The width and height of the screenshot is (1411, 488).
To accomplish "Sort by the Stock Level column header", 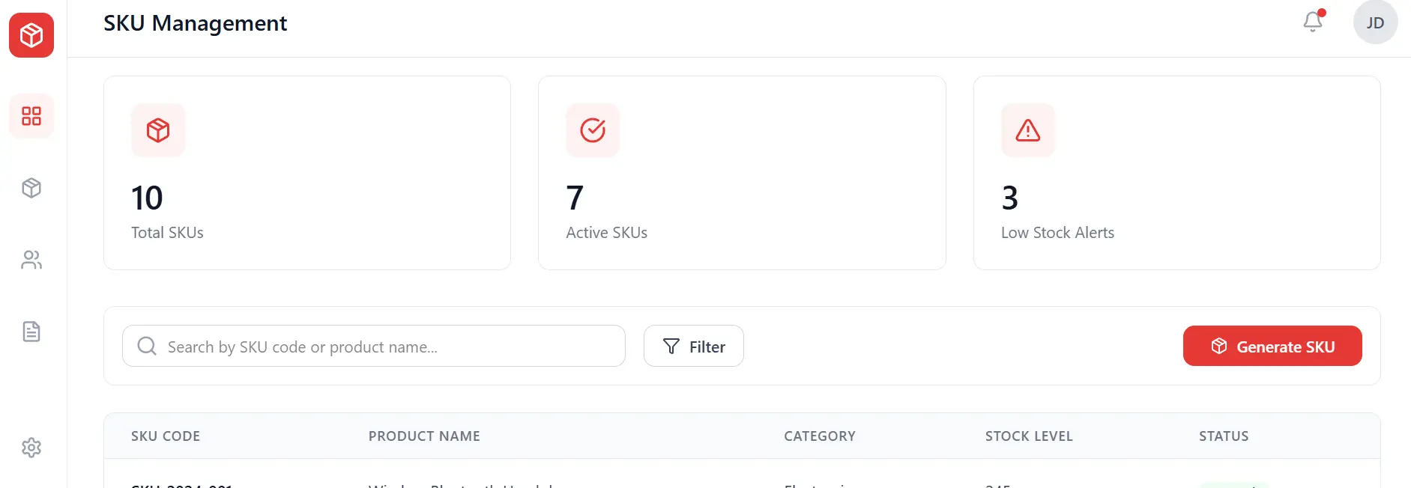I will pos(1029,436).
